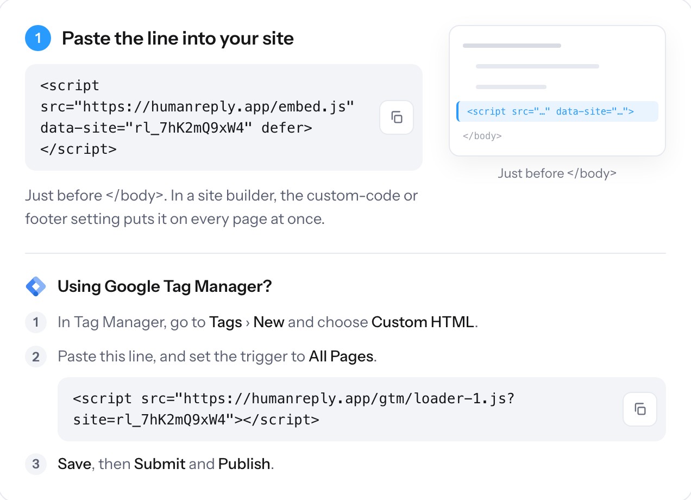The height and width of the screenshot is (500, 691).
Task: Click the site builder footer setting description
Action: click(221, 208)
